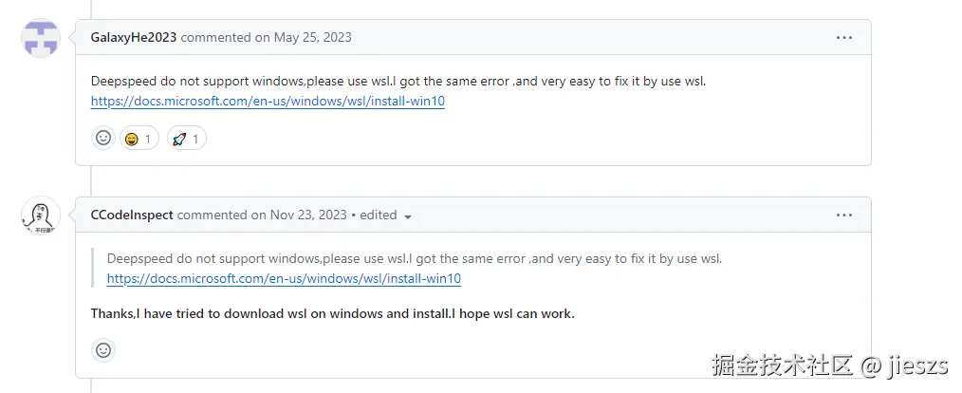This screenshot has width=962, height=393.
Task: Toggle the laugh emoji reaction
Action: click(x=139, y=139)
